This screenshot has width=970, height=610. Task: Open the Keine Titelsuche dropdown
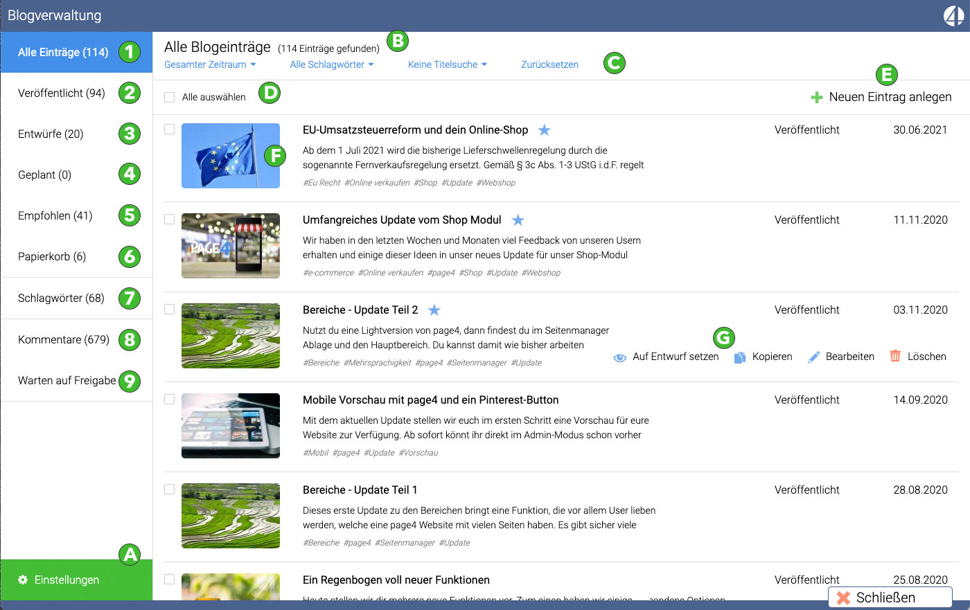(448, 64)
